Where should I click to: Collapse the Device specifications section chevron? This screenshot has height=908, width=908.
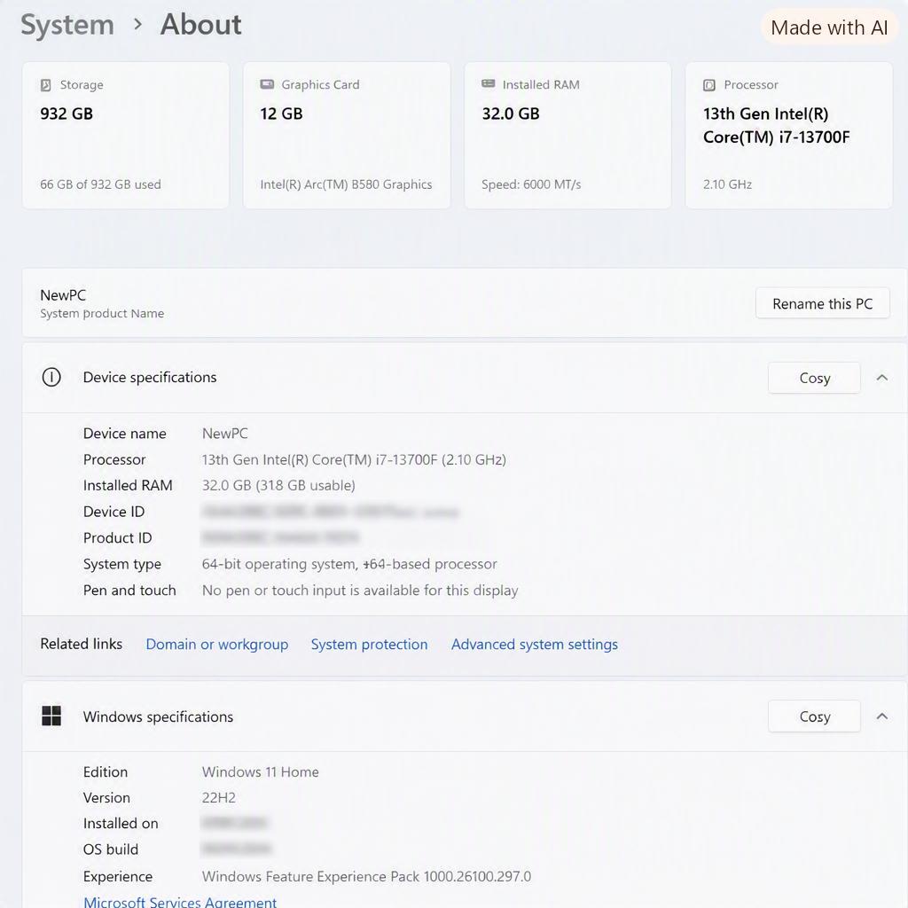pyautogui.click(x=882, y=378)
